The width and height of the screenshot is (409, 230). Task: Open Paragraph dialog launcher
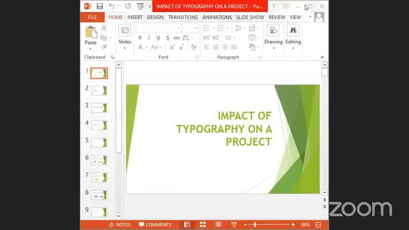tap(259, 57)
